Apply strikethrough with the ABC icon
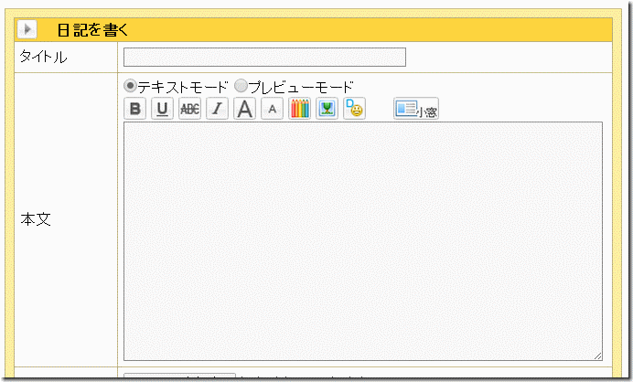 pyautogui.click(x=189, y=109)
